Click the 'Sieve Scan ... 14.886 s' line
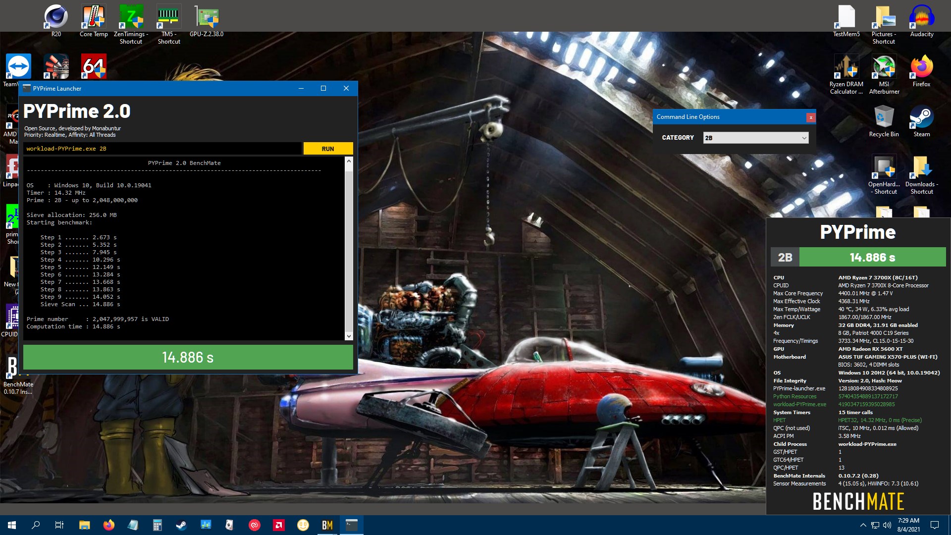The height and width of the screenshot is (535, 951). point(80,304)
